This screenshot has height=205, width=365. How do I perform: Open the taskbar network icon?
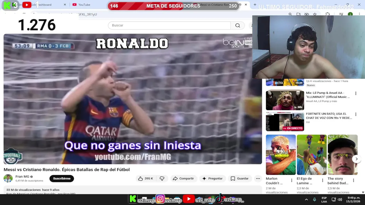pos(333,200)
